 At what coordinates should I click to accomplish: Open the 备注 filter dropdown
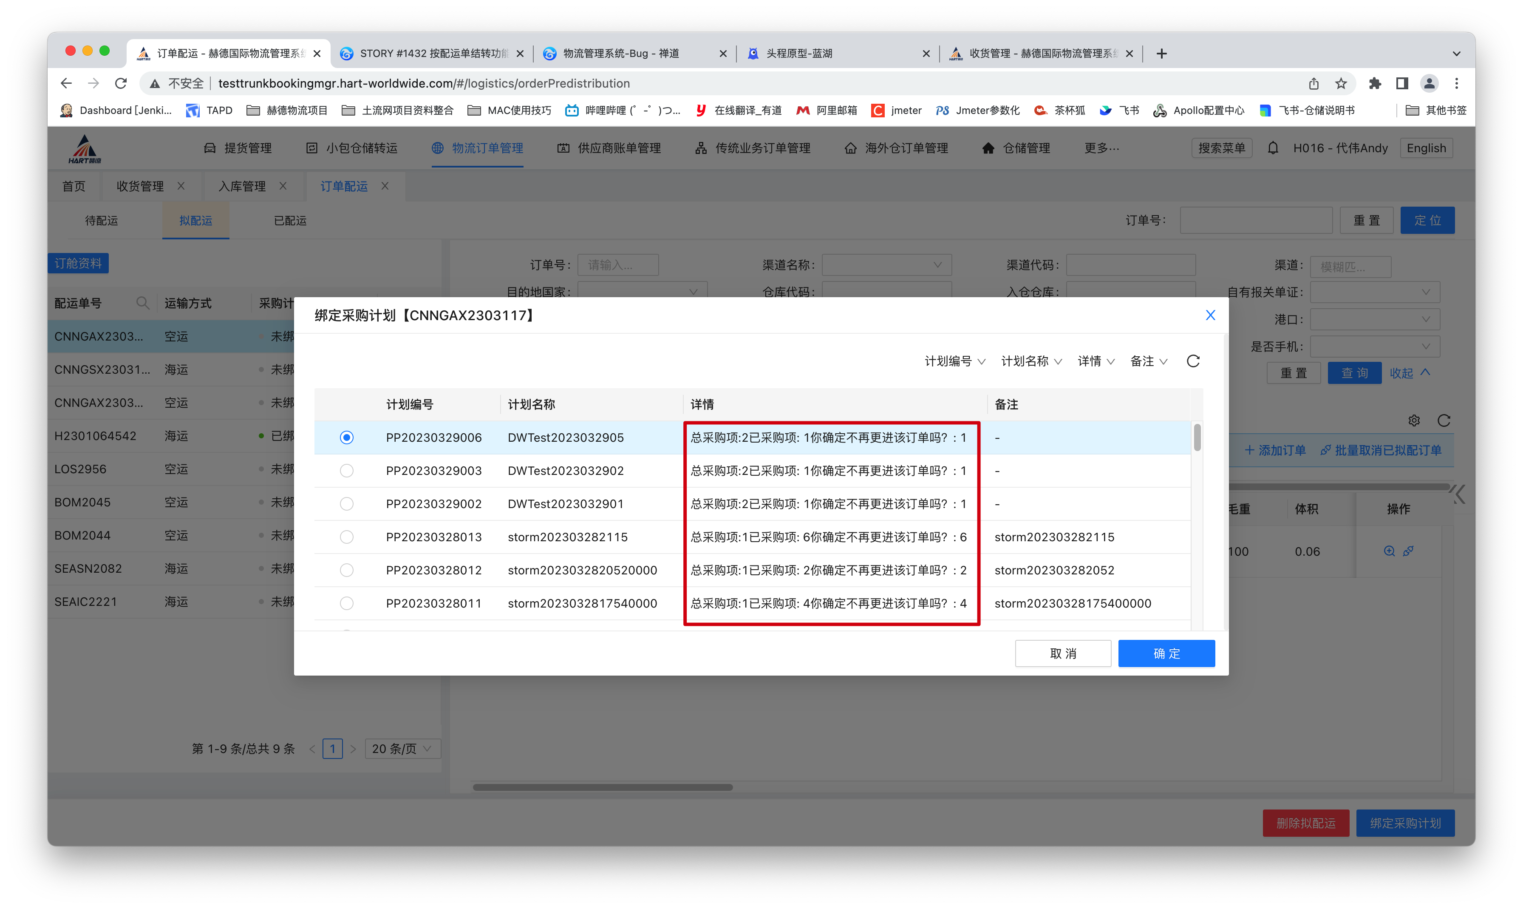(1148, 361)
